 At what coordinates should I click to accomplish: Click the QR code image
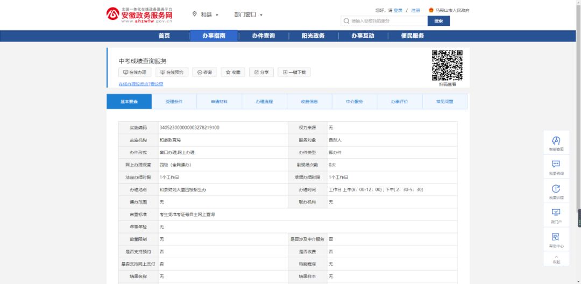pyautogui.click(x=447, y=65)
